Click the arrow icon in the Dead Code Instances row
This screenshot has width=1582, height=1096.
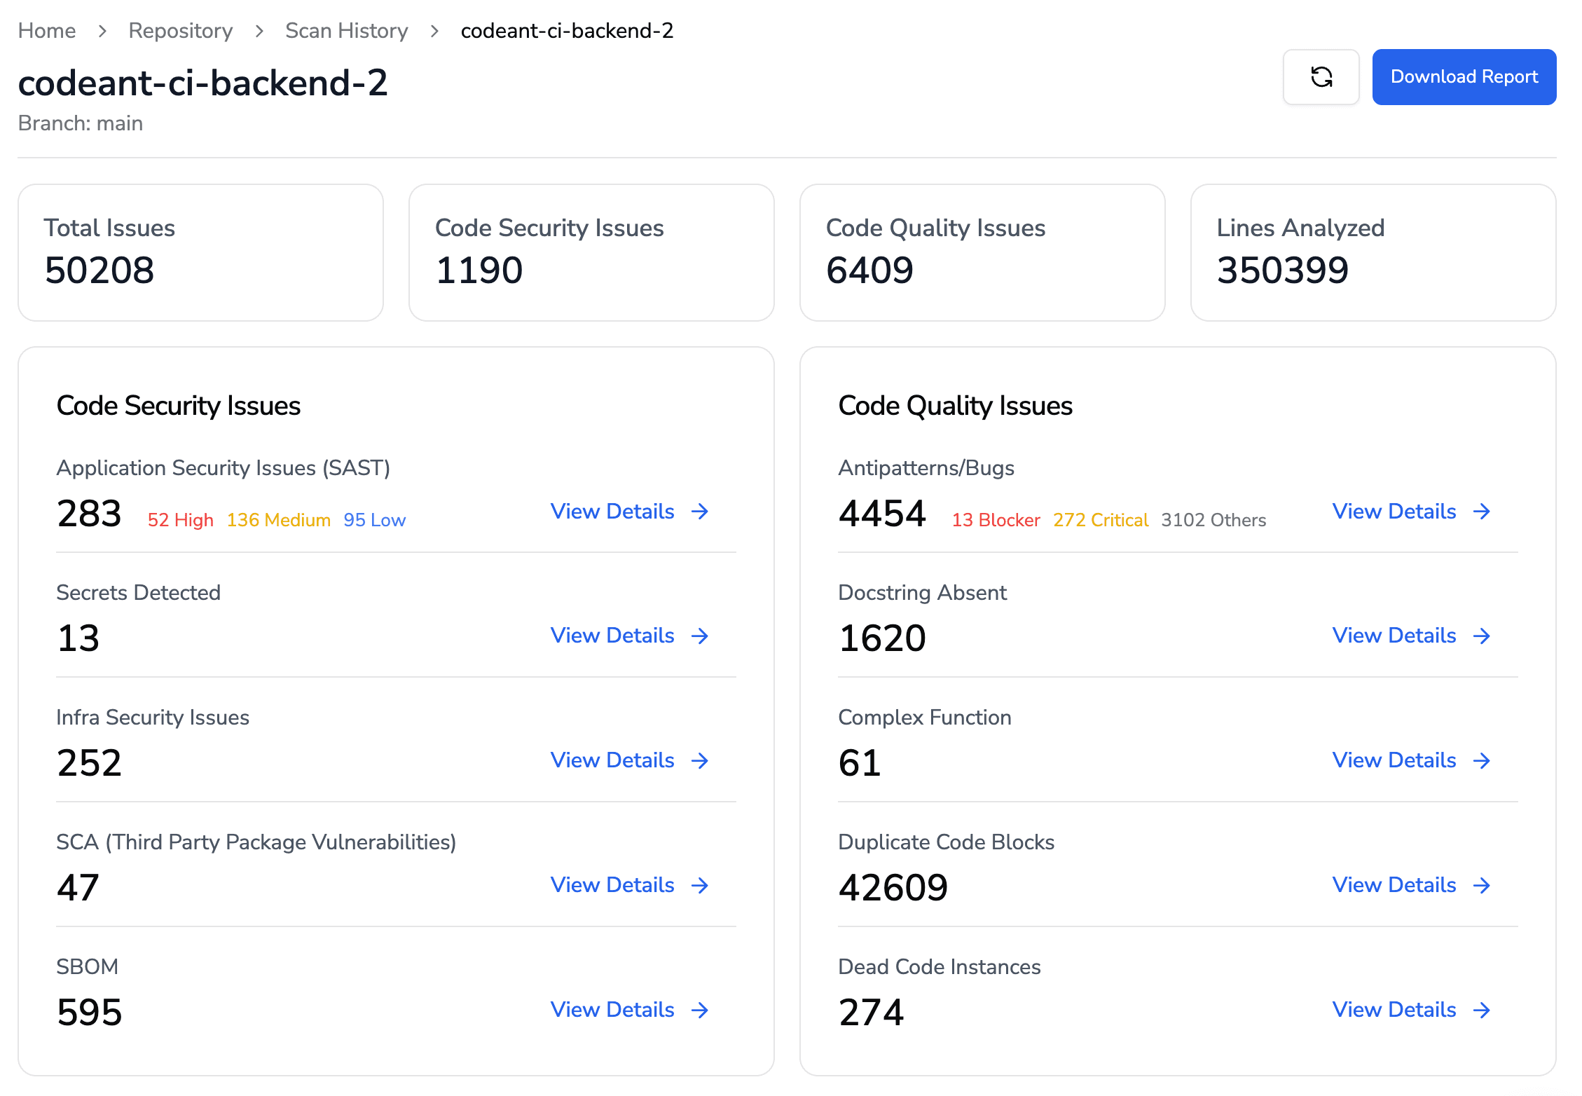pyautogui.click(x=1482, y=1010)
